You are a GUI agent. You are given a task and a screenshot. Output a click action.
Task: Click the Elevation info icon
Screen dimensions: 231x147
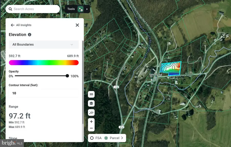click(x=30, y=35)
